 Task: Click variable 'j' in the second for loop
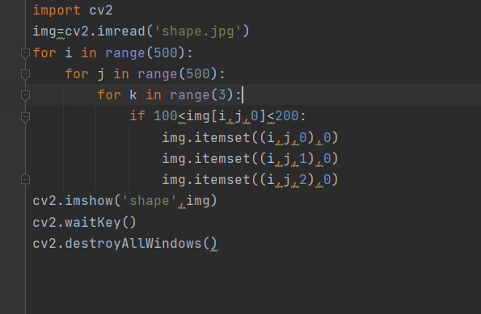click(x=101, y=74)
